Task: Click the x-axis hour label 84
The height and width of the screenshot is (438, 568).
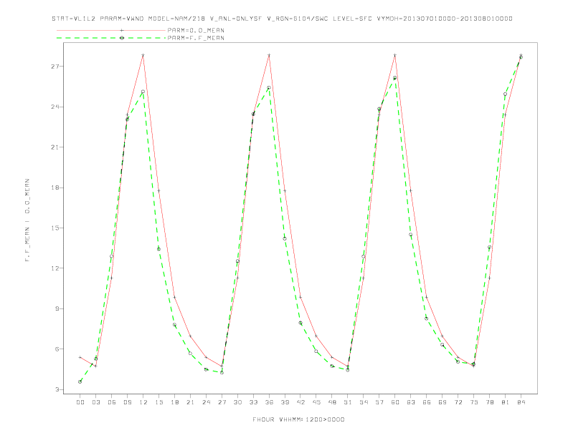Action: click(521, 402)
